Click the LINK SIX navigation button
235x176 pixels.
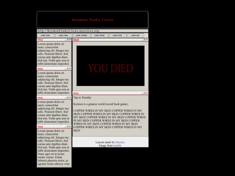[x=135, y=36]
